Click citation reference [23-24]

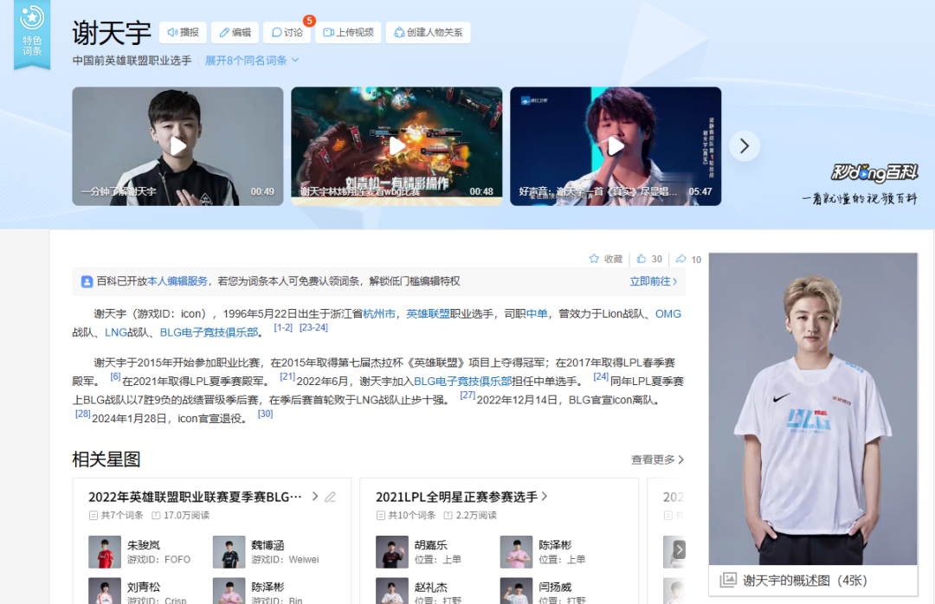click(x=313, y=327)
